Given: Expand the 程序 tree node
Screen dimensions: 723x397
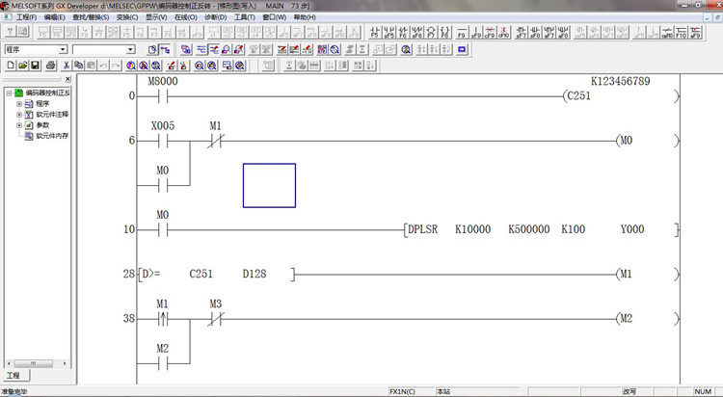Looking at the screenshot, I should point(19,104).
